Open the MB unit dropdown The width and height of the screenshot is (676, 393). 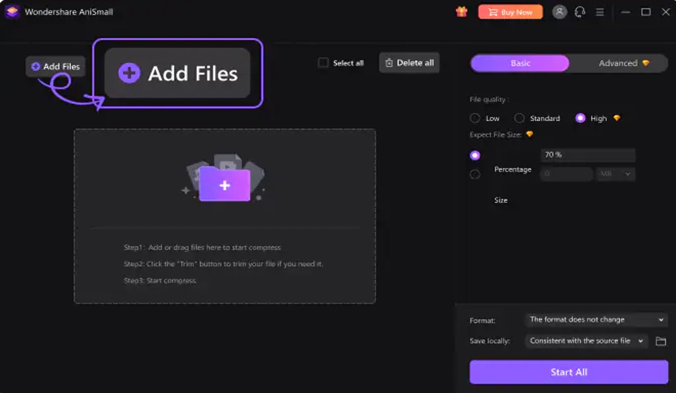(x=616, y=173)
